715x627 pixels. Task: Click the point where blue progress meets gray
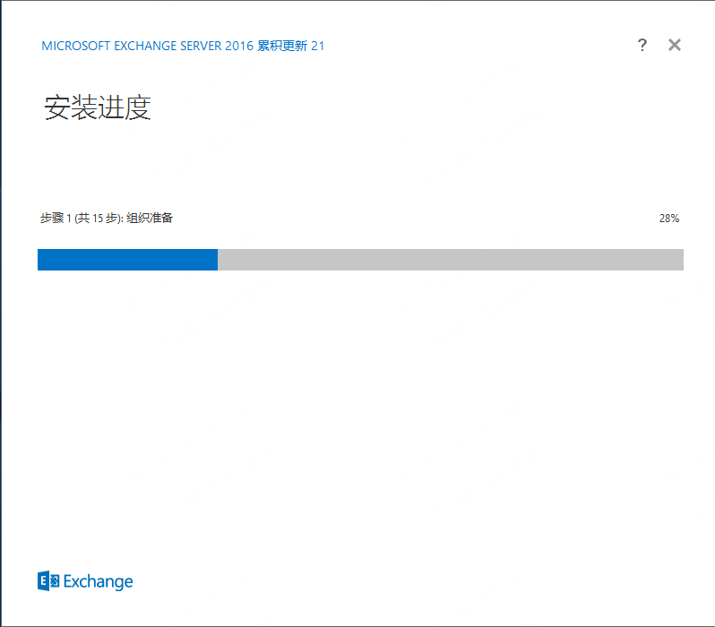pos(218,260)
